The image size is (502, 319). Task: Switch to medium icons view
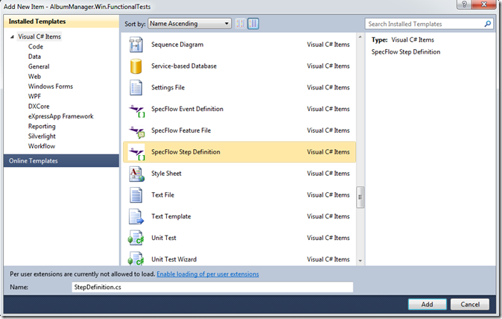253,23
